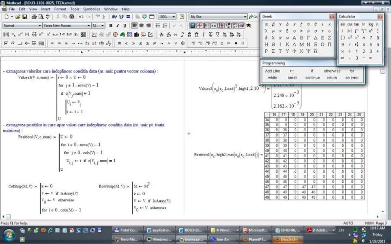This screenshot has width=391, height=244.
Task: Open the Insert menu
Action: click(45, 9)
